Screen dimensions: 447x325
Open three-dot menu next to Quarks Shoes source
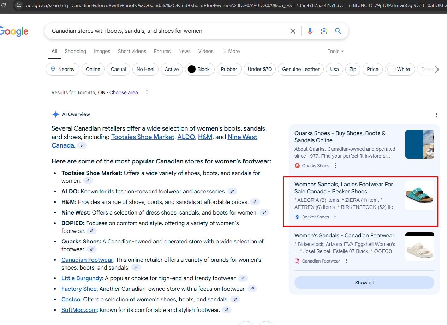tap(335, 166)
